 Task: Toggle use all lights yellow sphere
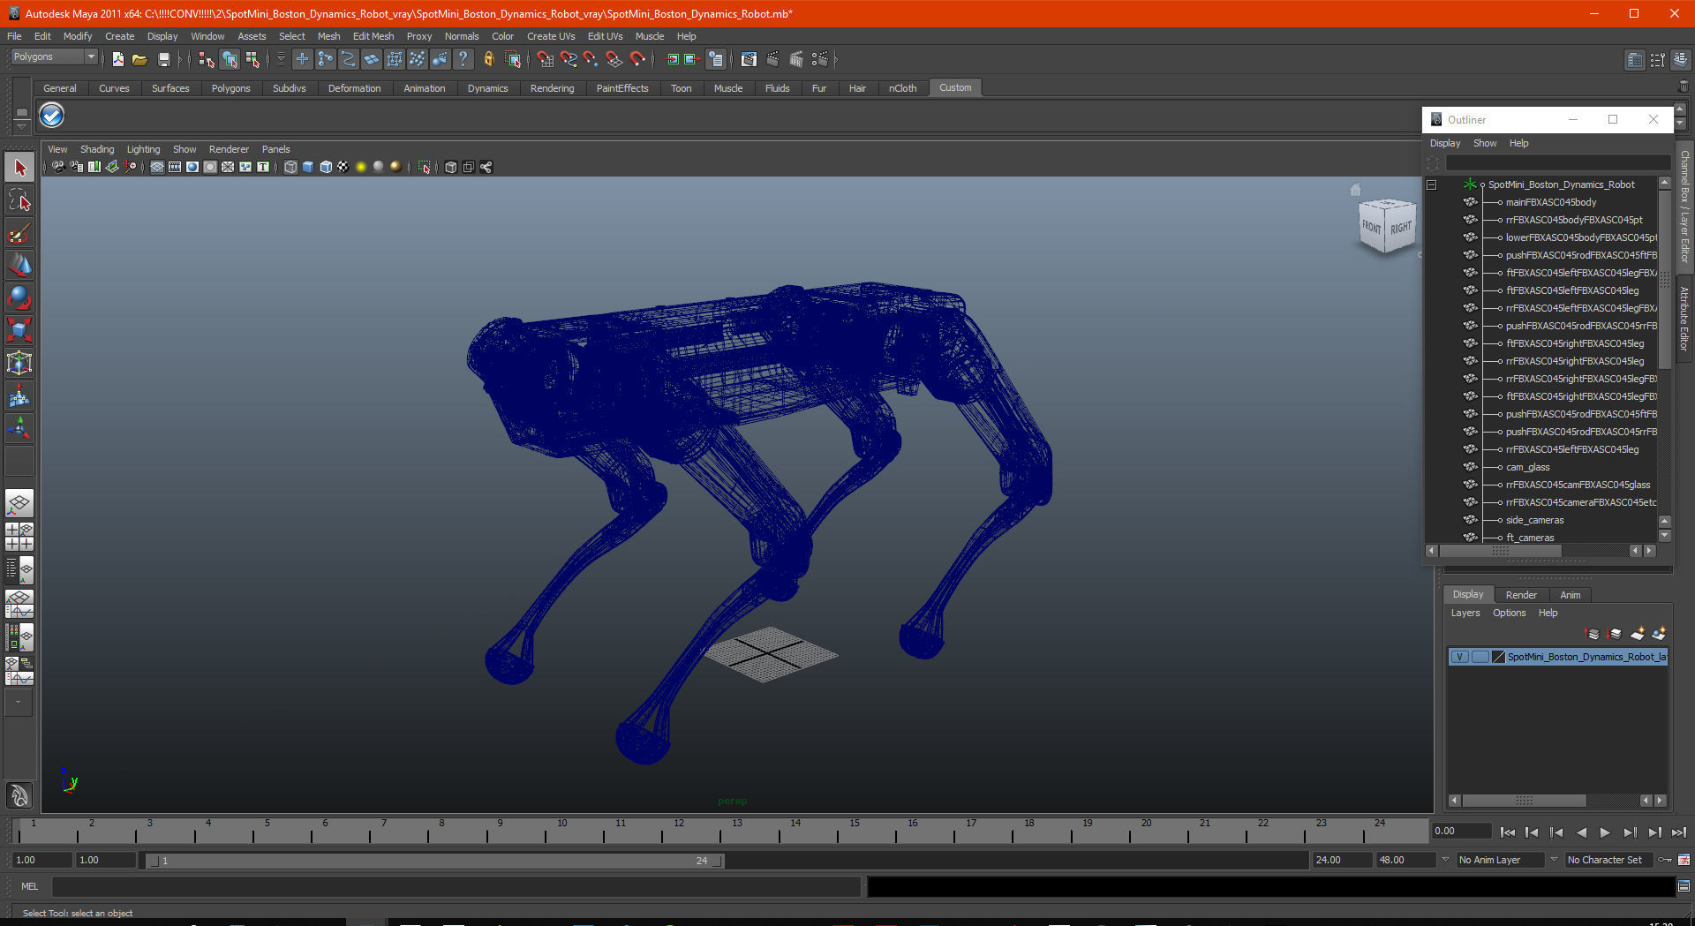tap(361, 167)
